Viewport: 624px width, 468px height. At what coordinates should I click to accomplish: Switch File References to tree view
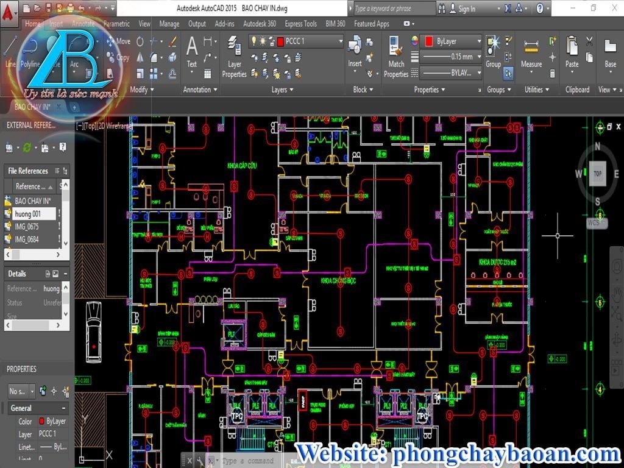point(65,171)
